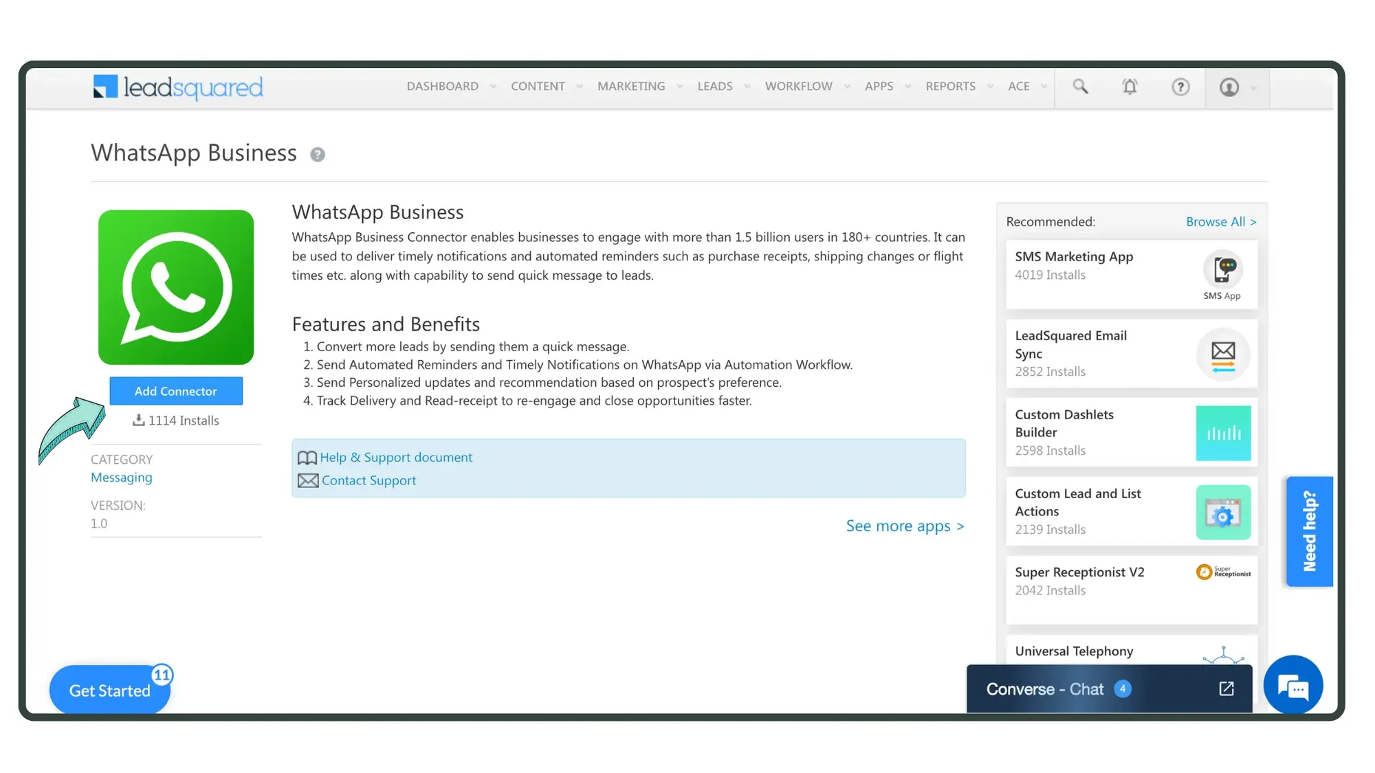Open the notifications bell icon
1375x773 pixels.
click(1130, 87)
